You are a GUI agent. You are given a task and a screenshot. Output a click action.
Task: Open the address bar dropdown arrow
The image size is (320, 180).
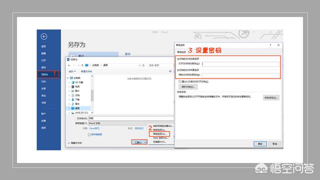tap(139, 65)
